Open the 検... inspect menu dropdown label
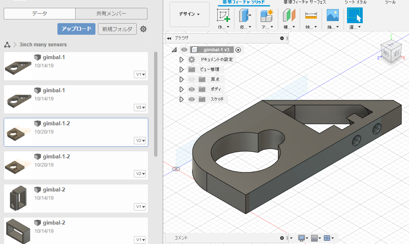409x244 pixels. click(311, 27)
